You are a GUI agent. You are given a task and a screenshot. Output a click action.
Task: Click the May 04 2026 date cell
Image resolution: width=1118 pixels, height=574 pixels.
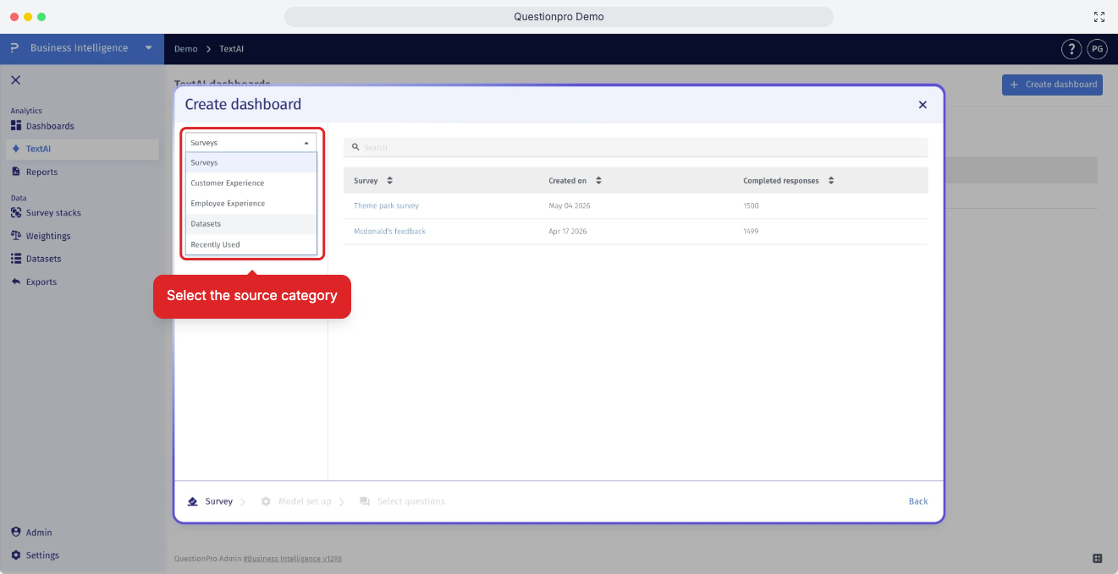tap(570, 206)
